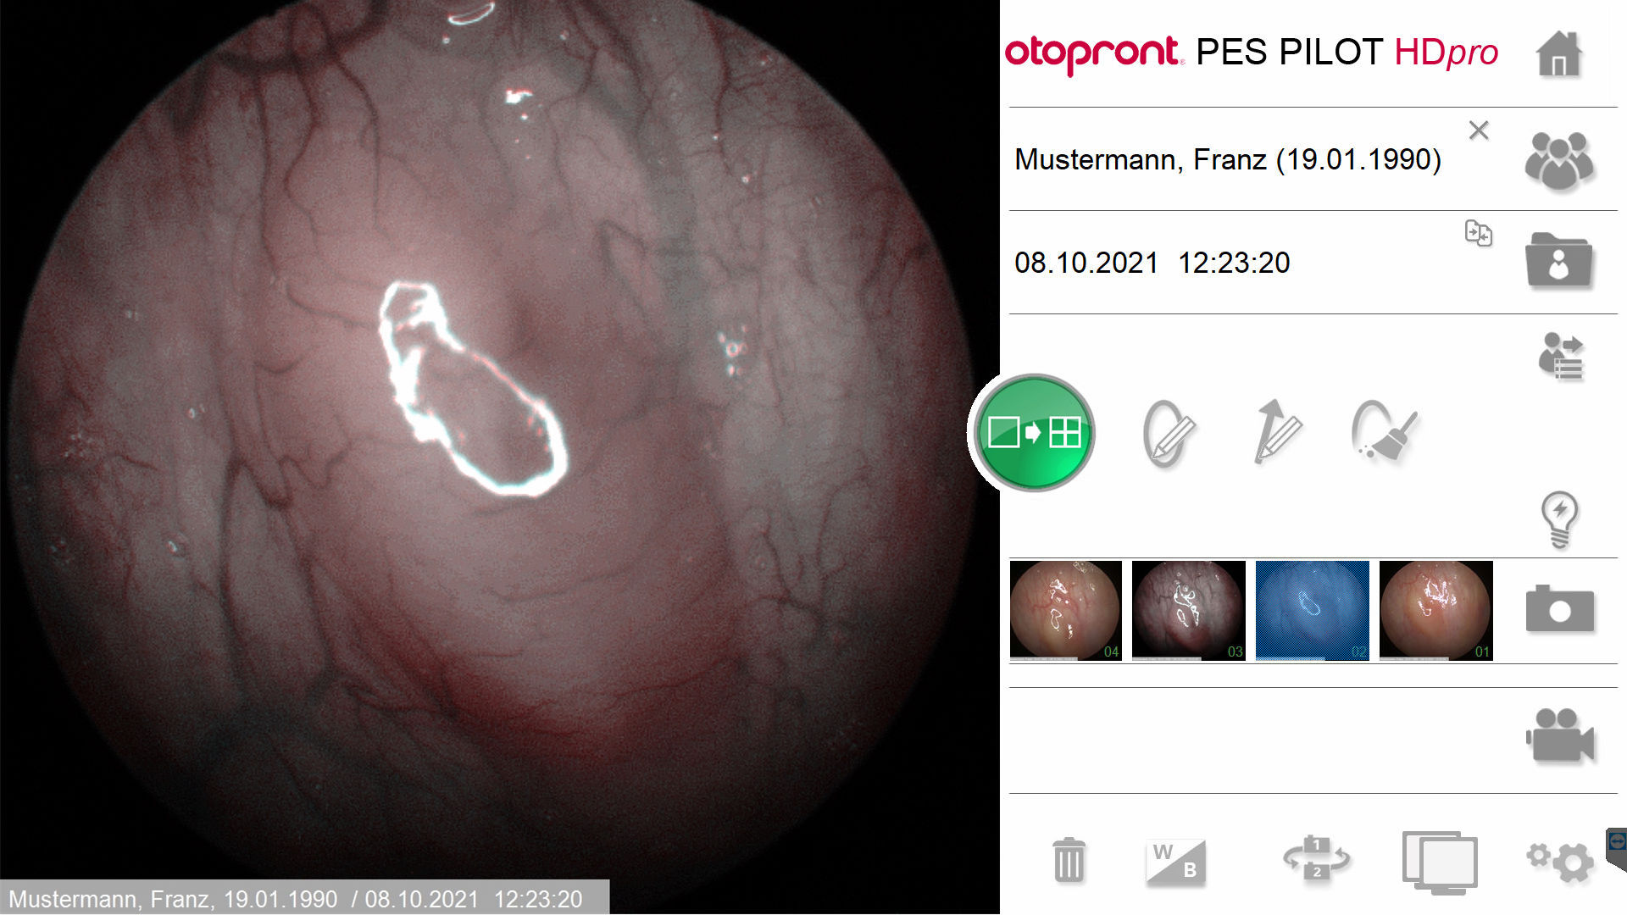Toggle the light source bulb icon
This screenshot has height=915, width=1627.
(x=1559, y=519)
